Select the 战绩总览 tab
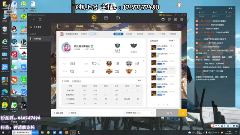Screen dimensions: 240x135 [x=118, y=34]
